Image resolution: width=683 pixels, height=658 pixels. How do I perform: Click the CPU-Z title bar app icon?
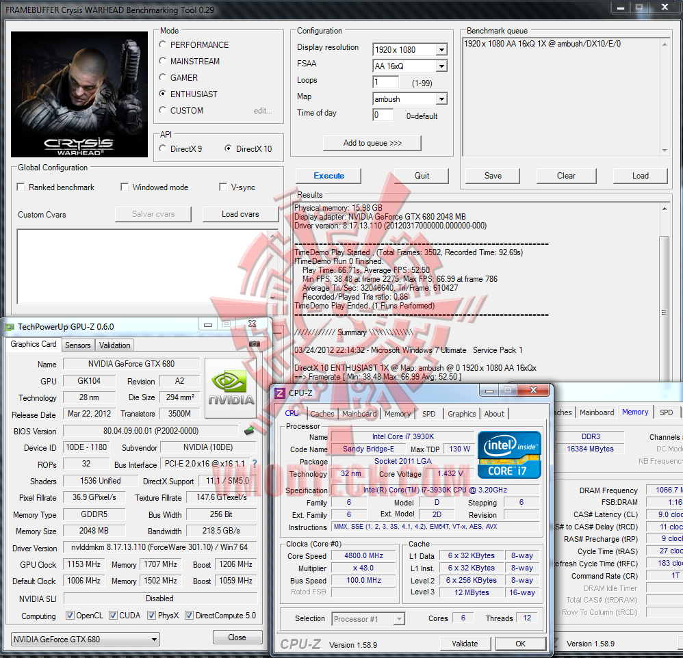point(280,393)
